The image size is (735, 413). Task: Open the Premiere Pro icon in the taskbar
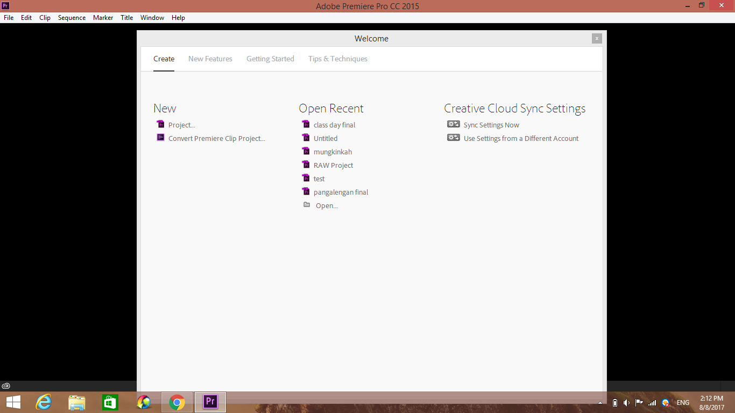pyautogui.click(x=210, y=402)
